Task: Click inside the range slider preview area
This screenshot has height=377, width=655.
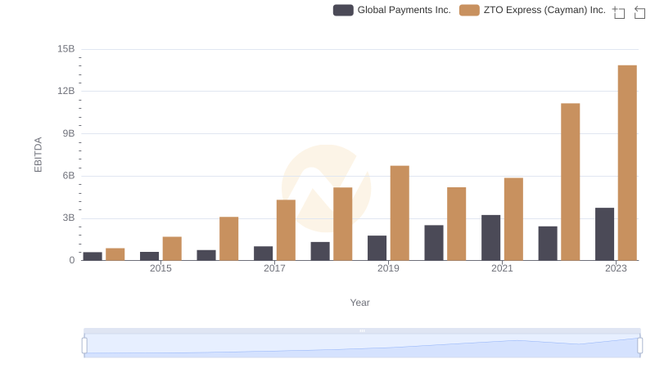Action: coord(362,346)
